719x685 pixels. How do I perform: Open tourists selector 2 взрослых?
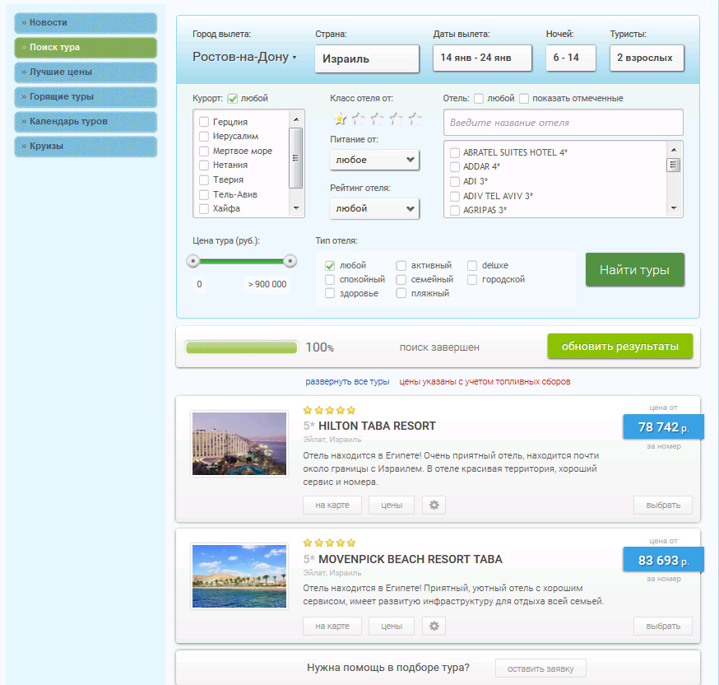[647, 58]
